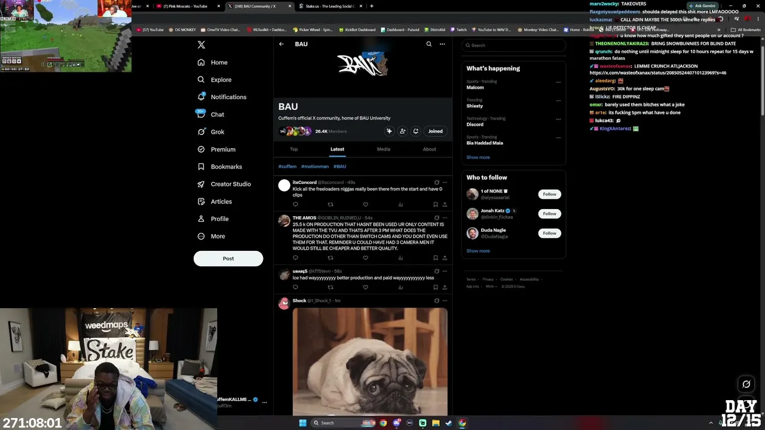The image size is (765, 430).
Task: Follow Duda Nagle
Action: pyautogui.click(x=549, y=234)
